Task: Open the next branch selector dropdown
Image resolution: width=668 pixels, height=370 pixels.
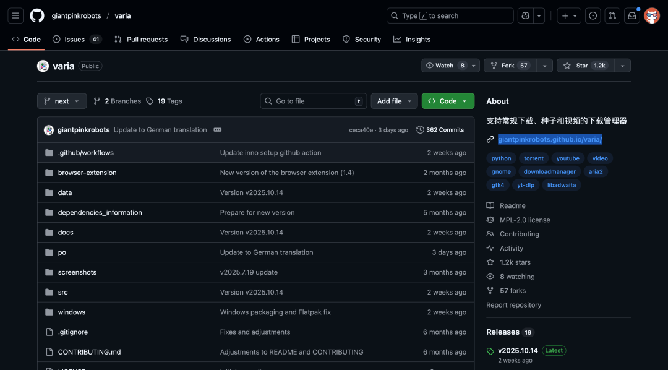Action: [62, 101]
